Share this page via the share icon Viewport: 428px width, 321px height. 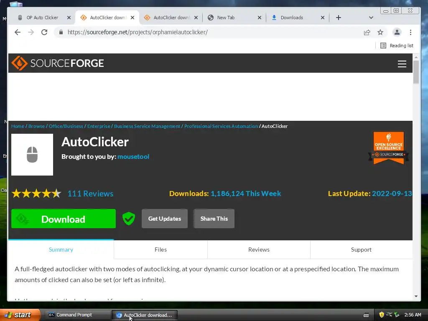pos(367,32)
